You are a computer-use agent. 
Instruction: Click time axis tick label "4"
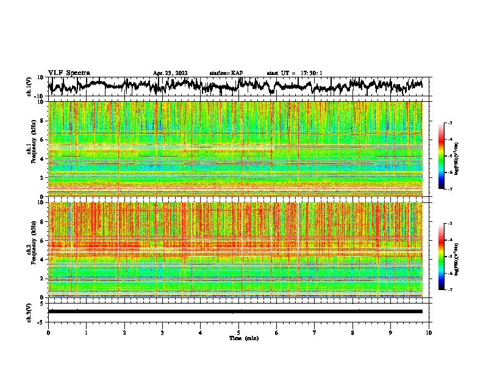[201, 333]
